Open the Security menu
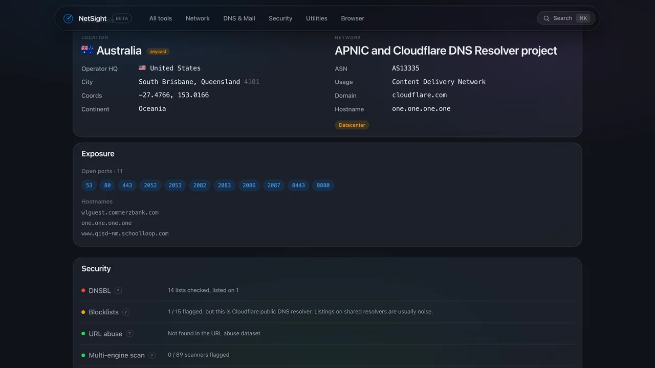 (280, 18)
